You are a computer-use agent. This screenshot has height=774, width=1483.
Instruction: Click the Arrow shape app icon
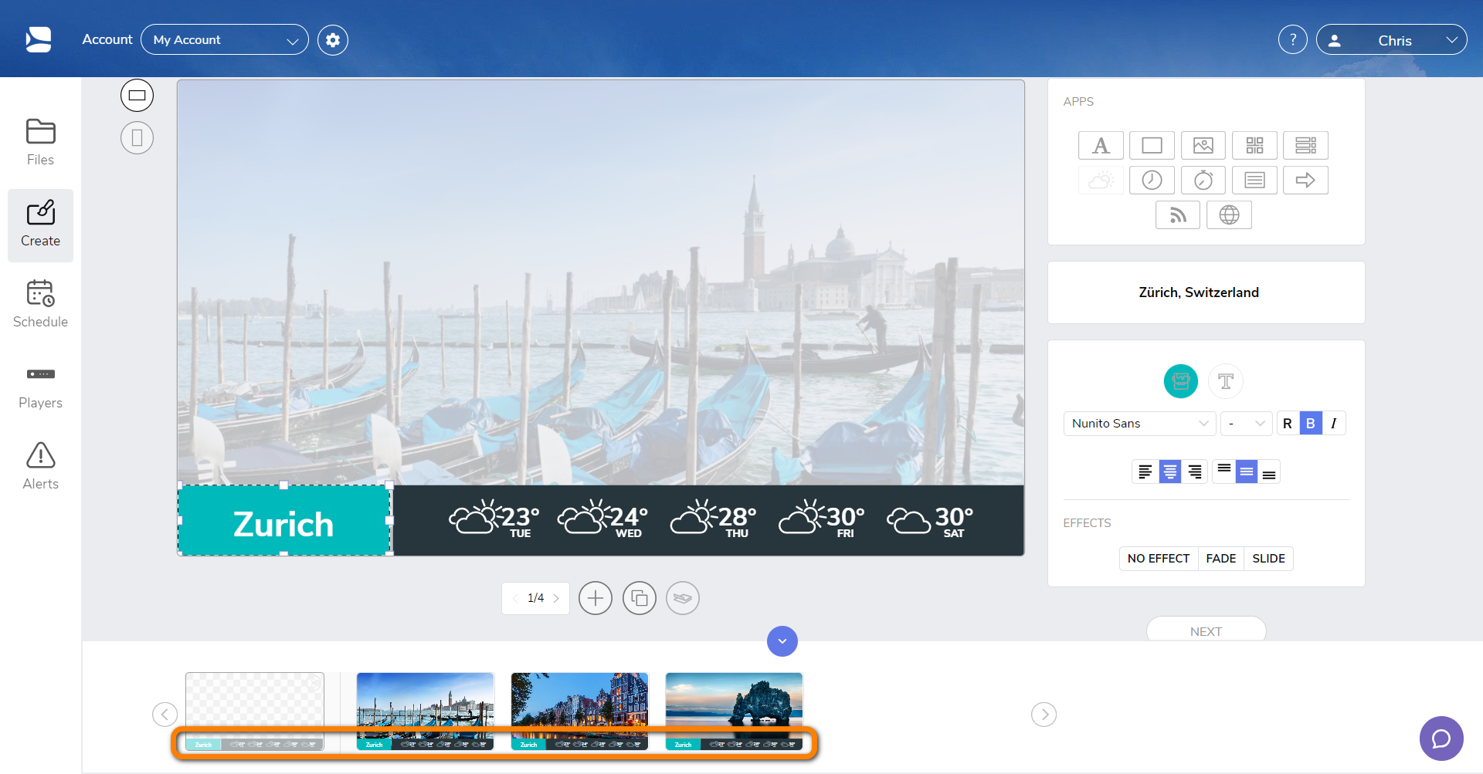pos(1305,180)
